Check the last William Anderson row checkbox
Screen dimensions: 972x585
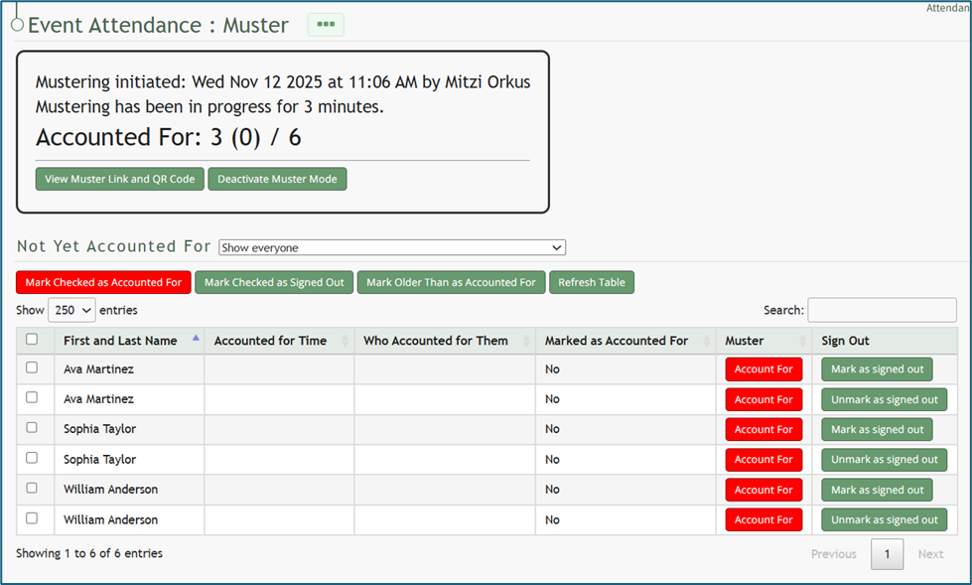coord(32,518)
